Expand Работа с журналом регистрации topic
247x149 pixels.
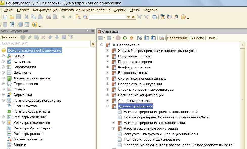pyautogui.click(x=113, y=128)
